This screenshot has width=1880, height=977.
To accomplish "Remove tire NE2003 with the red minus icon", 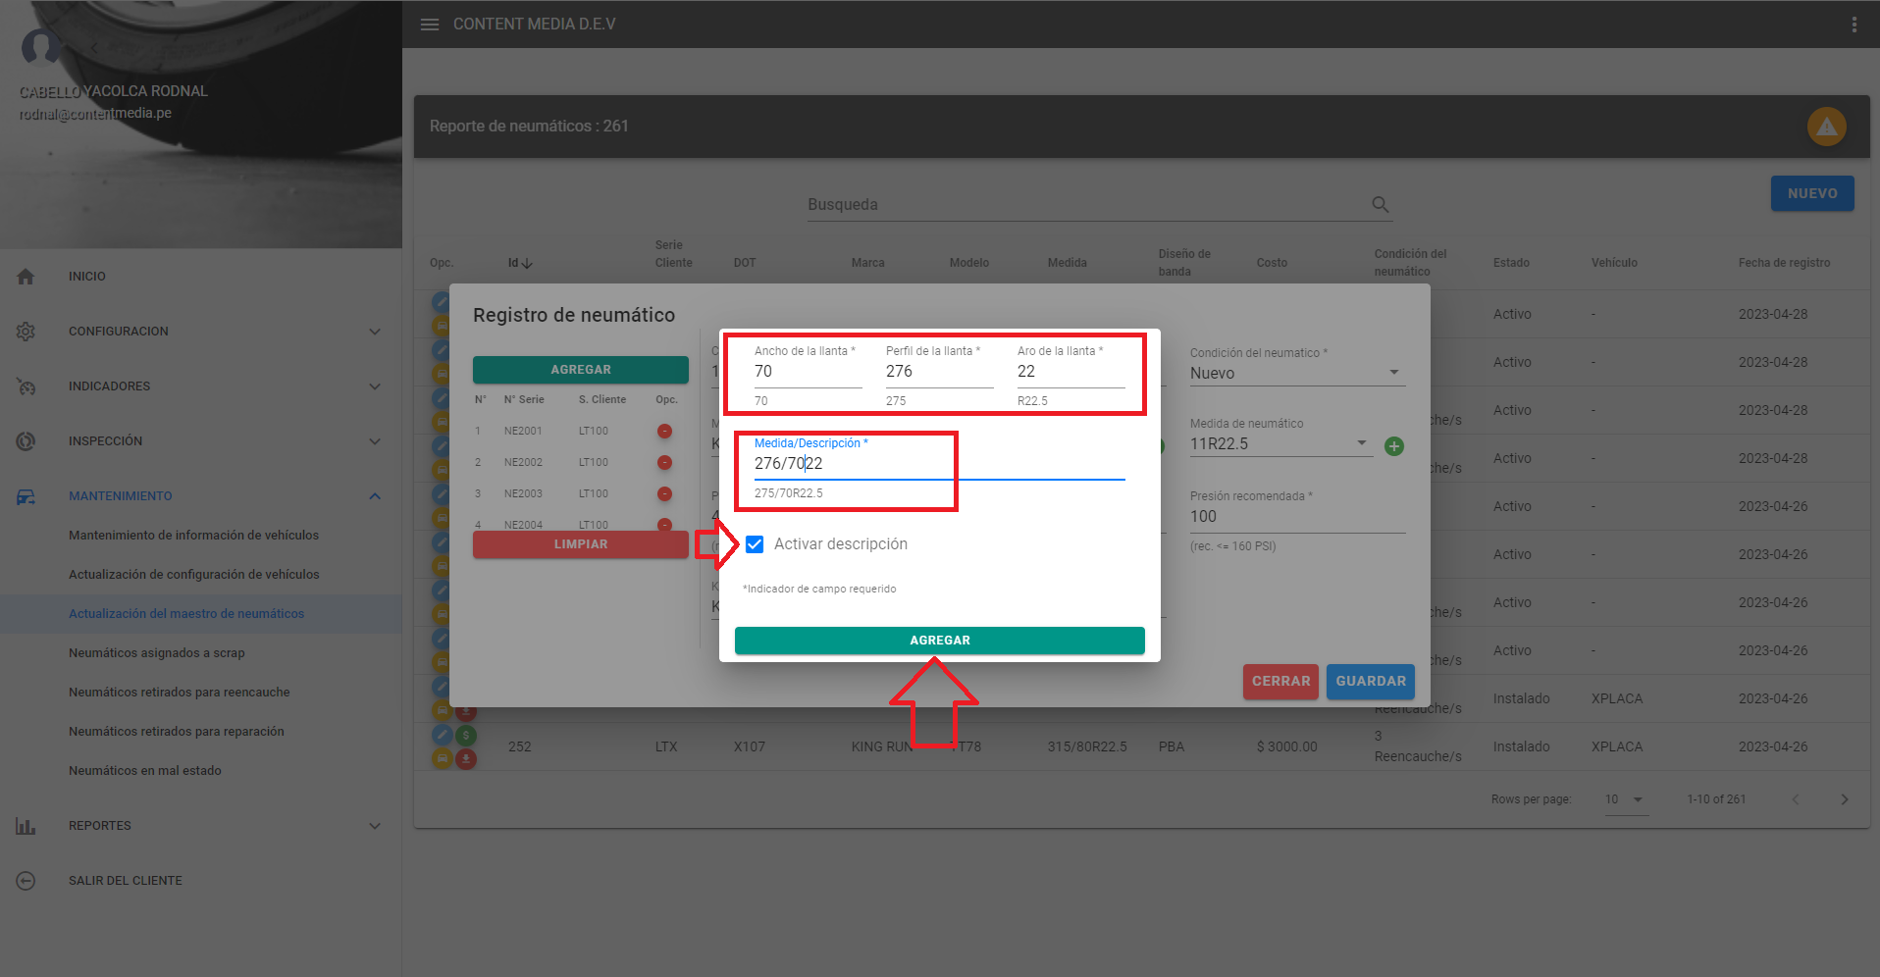I will 664,494.
